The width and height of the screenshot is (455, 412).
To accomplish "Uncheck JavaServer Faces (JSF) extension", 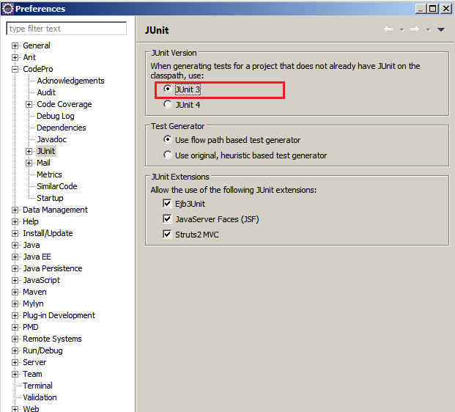I will [167, 218].
